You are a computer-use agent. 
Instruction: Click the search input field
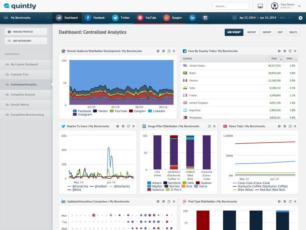231,6
